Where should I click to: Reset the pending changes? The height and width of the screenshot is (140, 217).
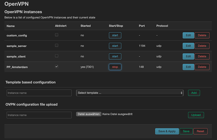(200, 131)
